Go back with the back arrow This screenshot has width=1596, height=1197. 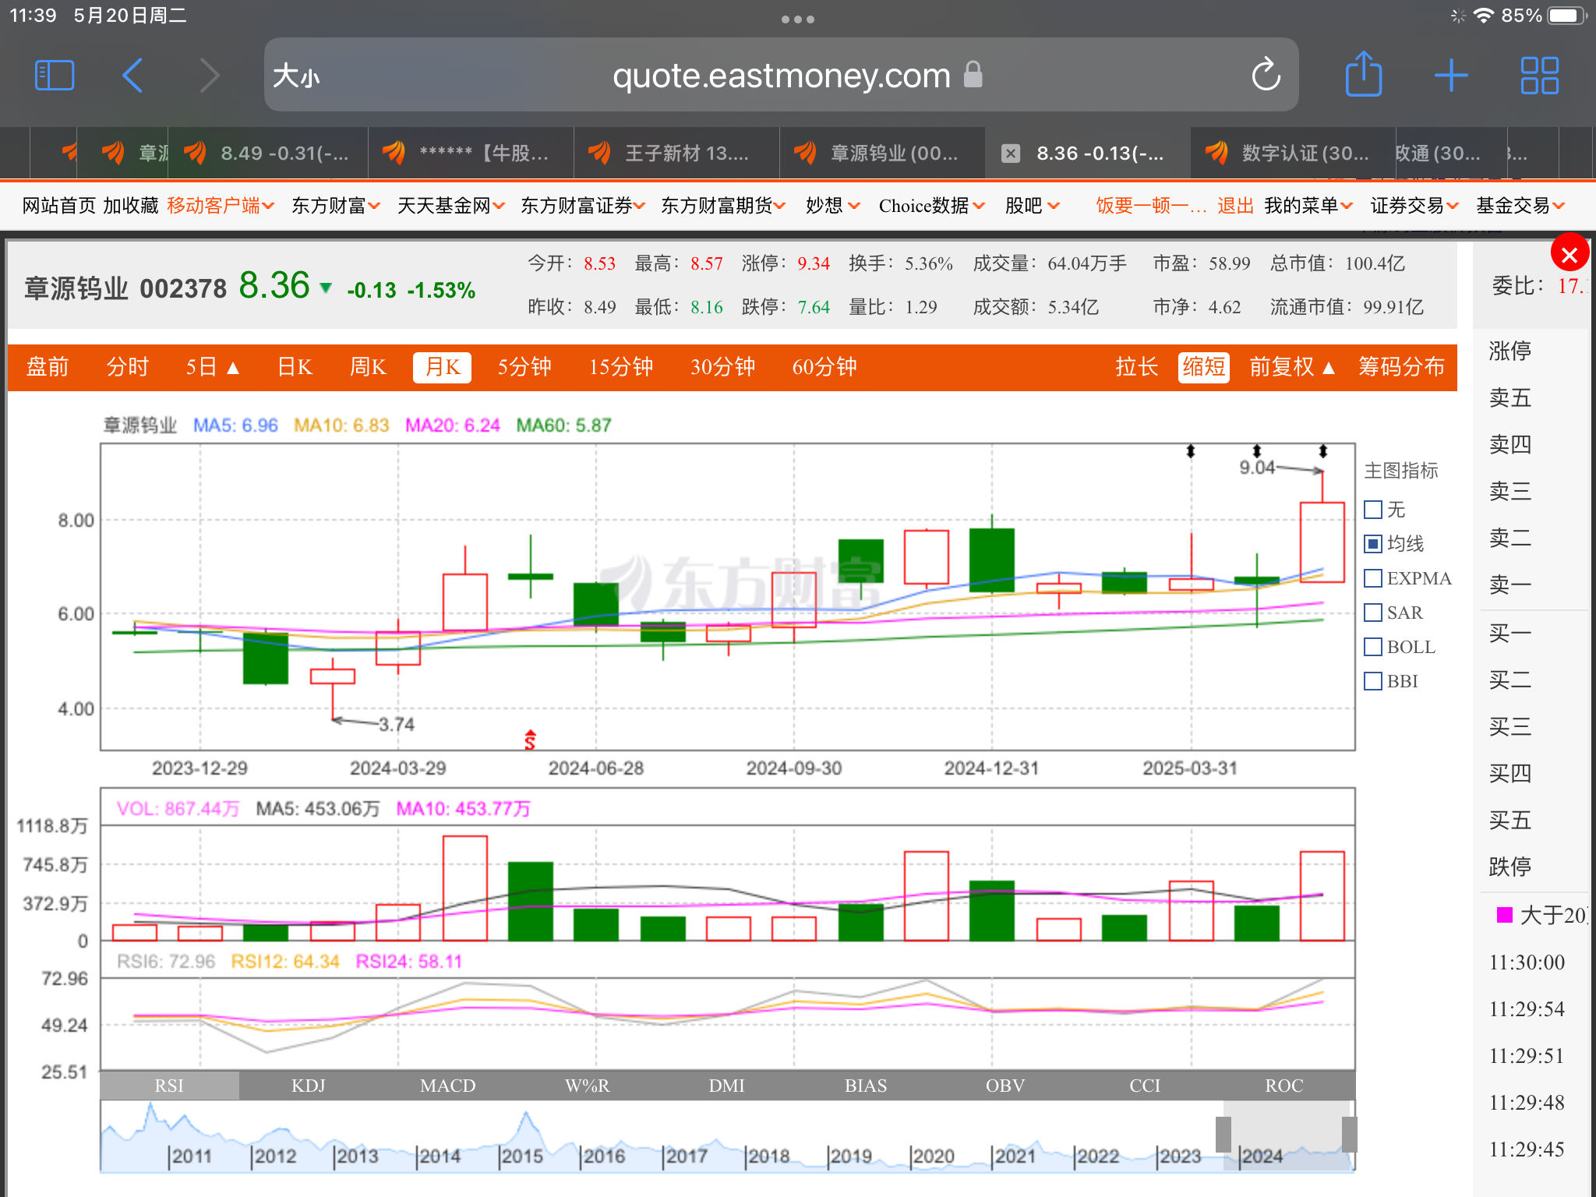click(132, 76)
